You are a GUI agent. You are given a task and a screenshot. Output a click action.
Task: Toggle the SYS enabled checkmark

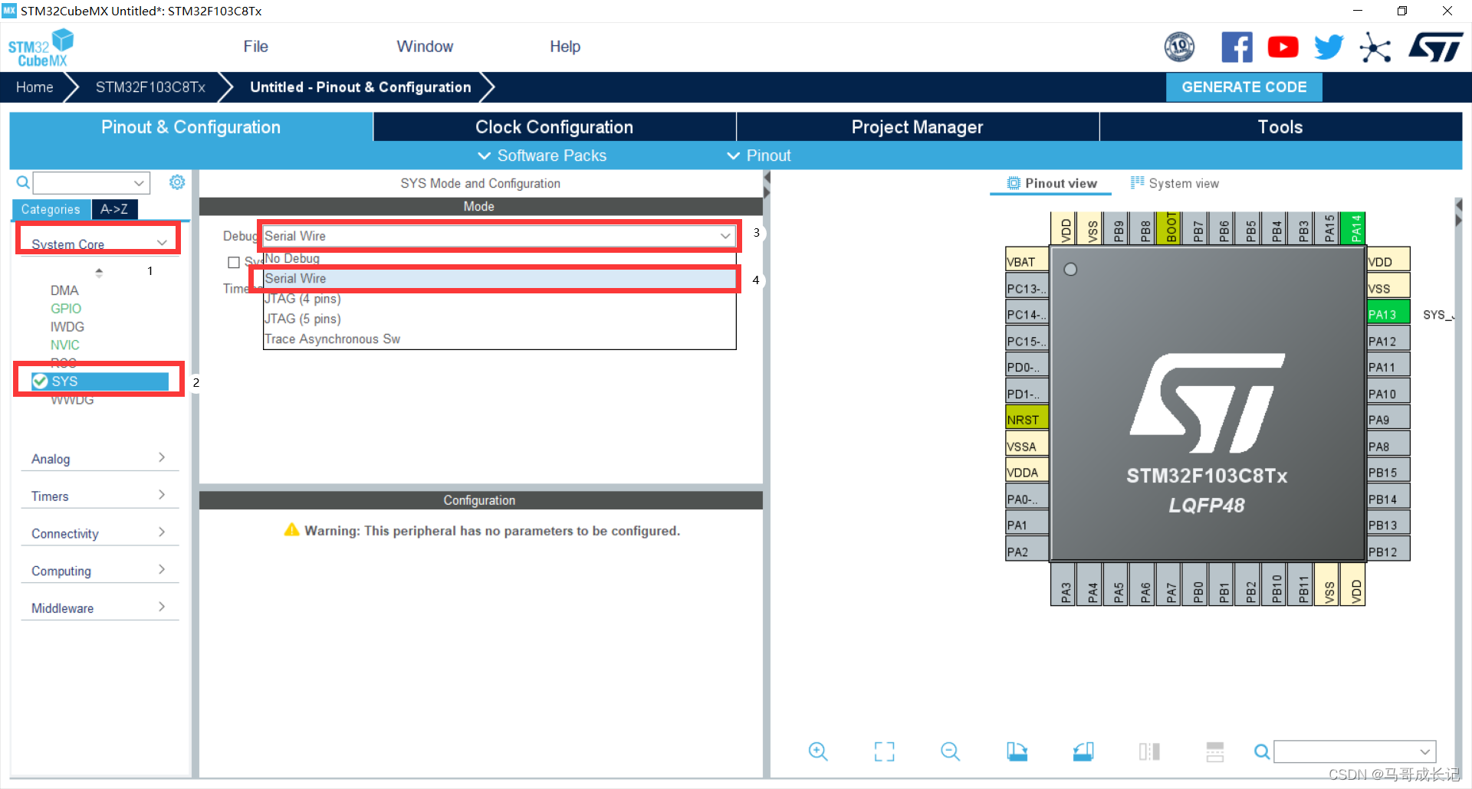[x=40, y=381]
